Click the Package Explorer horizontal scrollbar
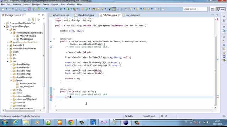Screen dimensions: 227x127 [x=20, y=110]
